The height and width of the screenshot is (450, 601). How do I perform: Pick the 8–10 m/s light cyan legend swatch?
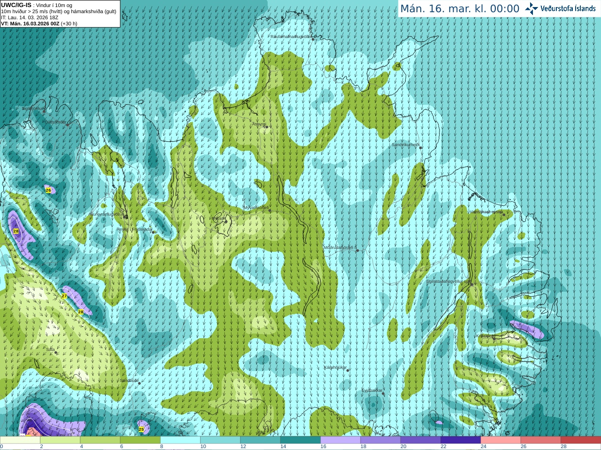pyautogui.click(x=180, y=440)
